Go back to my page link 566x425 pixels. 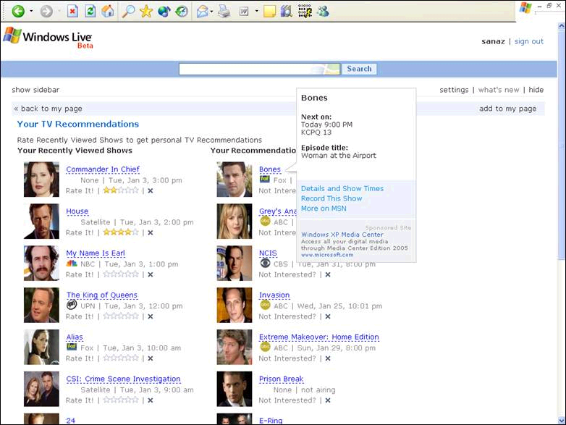point(48,109)
